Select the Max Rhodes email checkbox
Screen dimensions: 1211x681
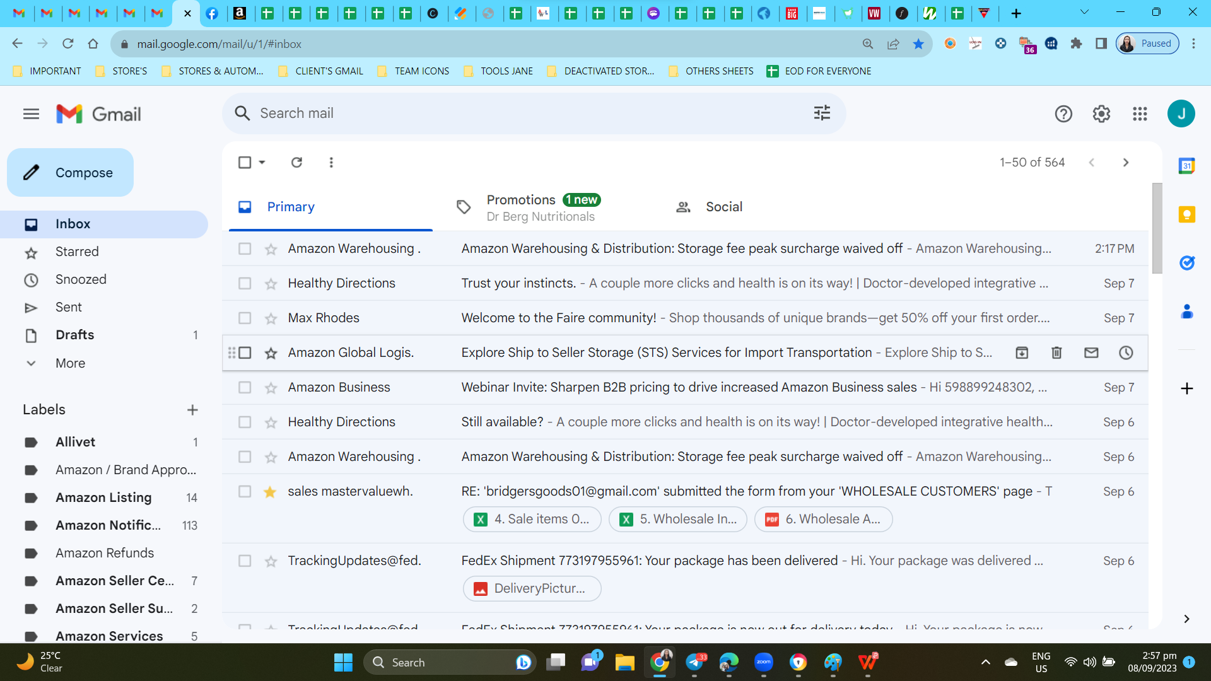[245, 318]
